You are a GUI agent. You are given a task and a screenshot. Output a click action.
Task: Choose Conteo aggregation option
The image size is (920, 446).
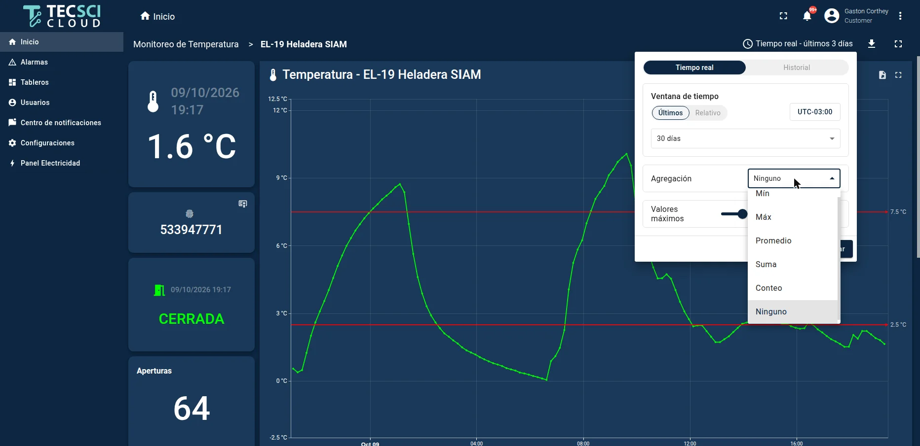pyautogui.click(x=793, y=288)
